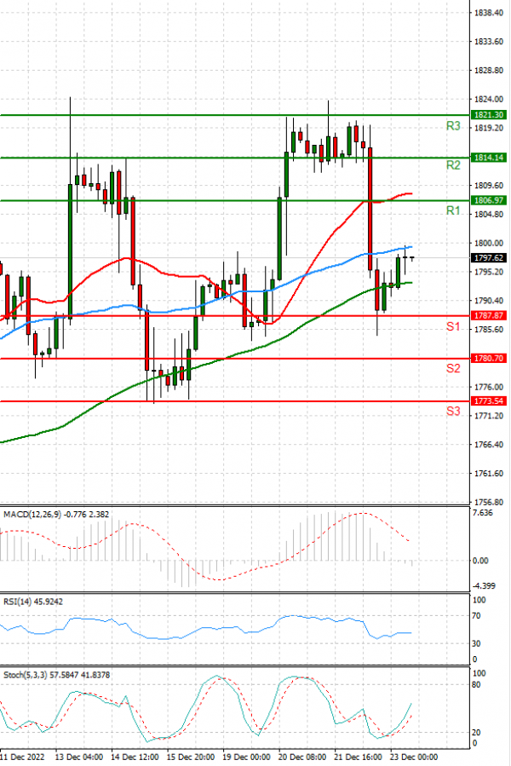Click the 23 Dec 00:00 time label
This screenshot has height=766, width=511.
[414, 757]
